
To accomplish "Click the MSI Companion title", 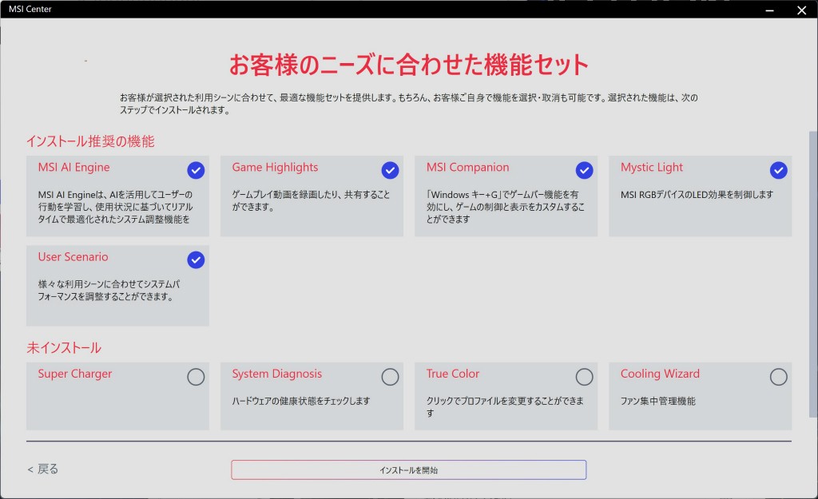I will pyautogui.click(x=467, y=168).
